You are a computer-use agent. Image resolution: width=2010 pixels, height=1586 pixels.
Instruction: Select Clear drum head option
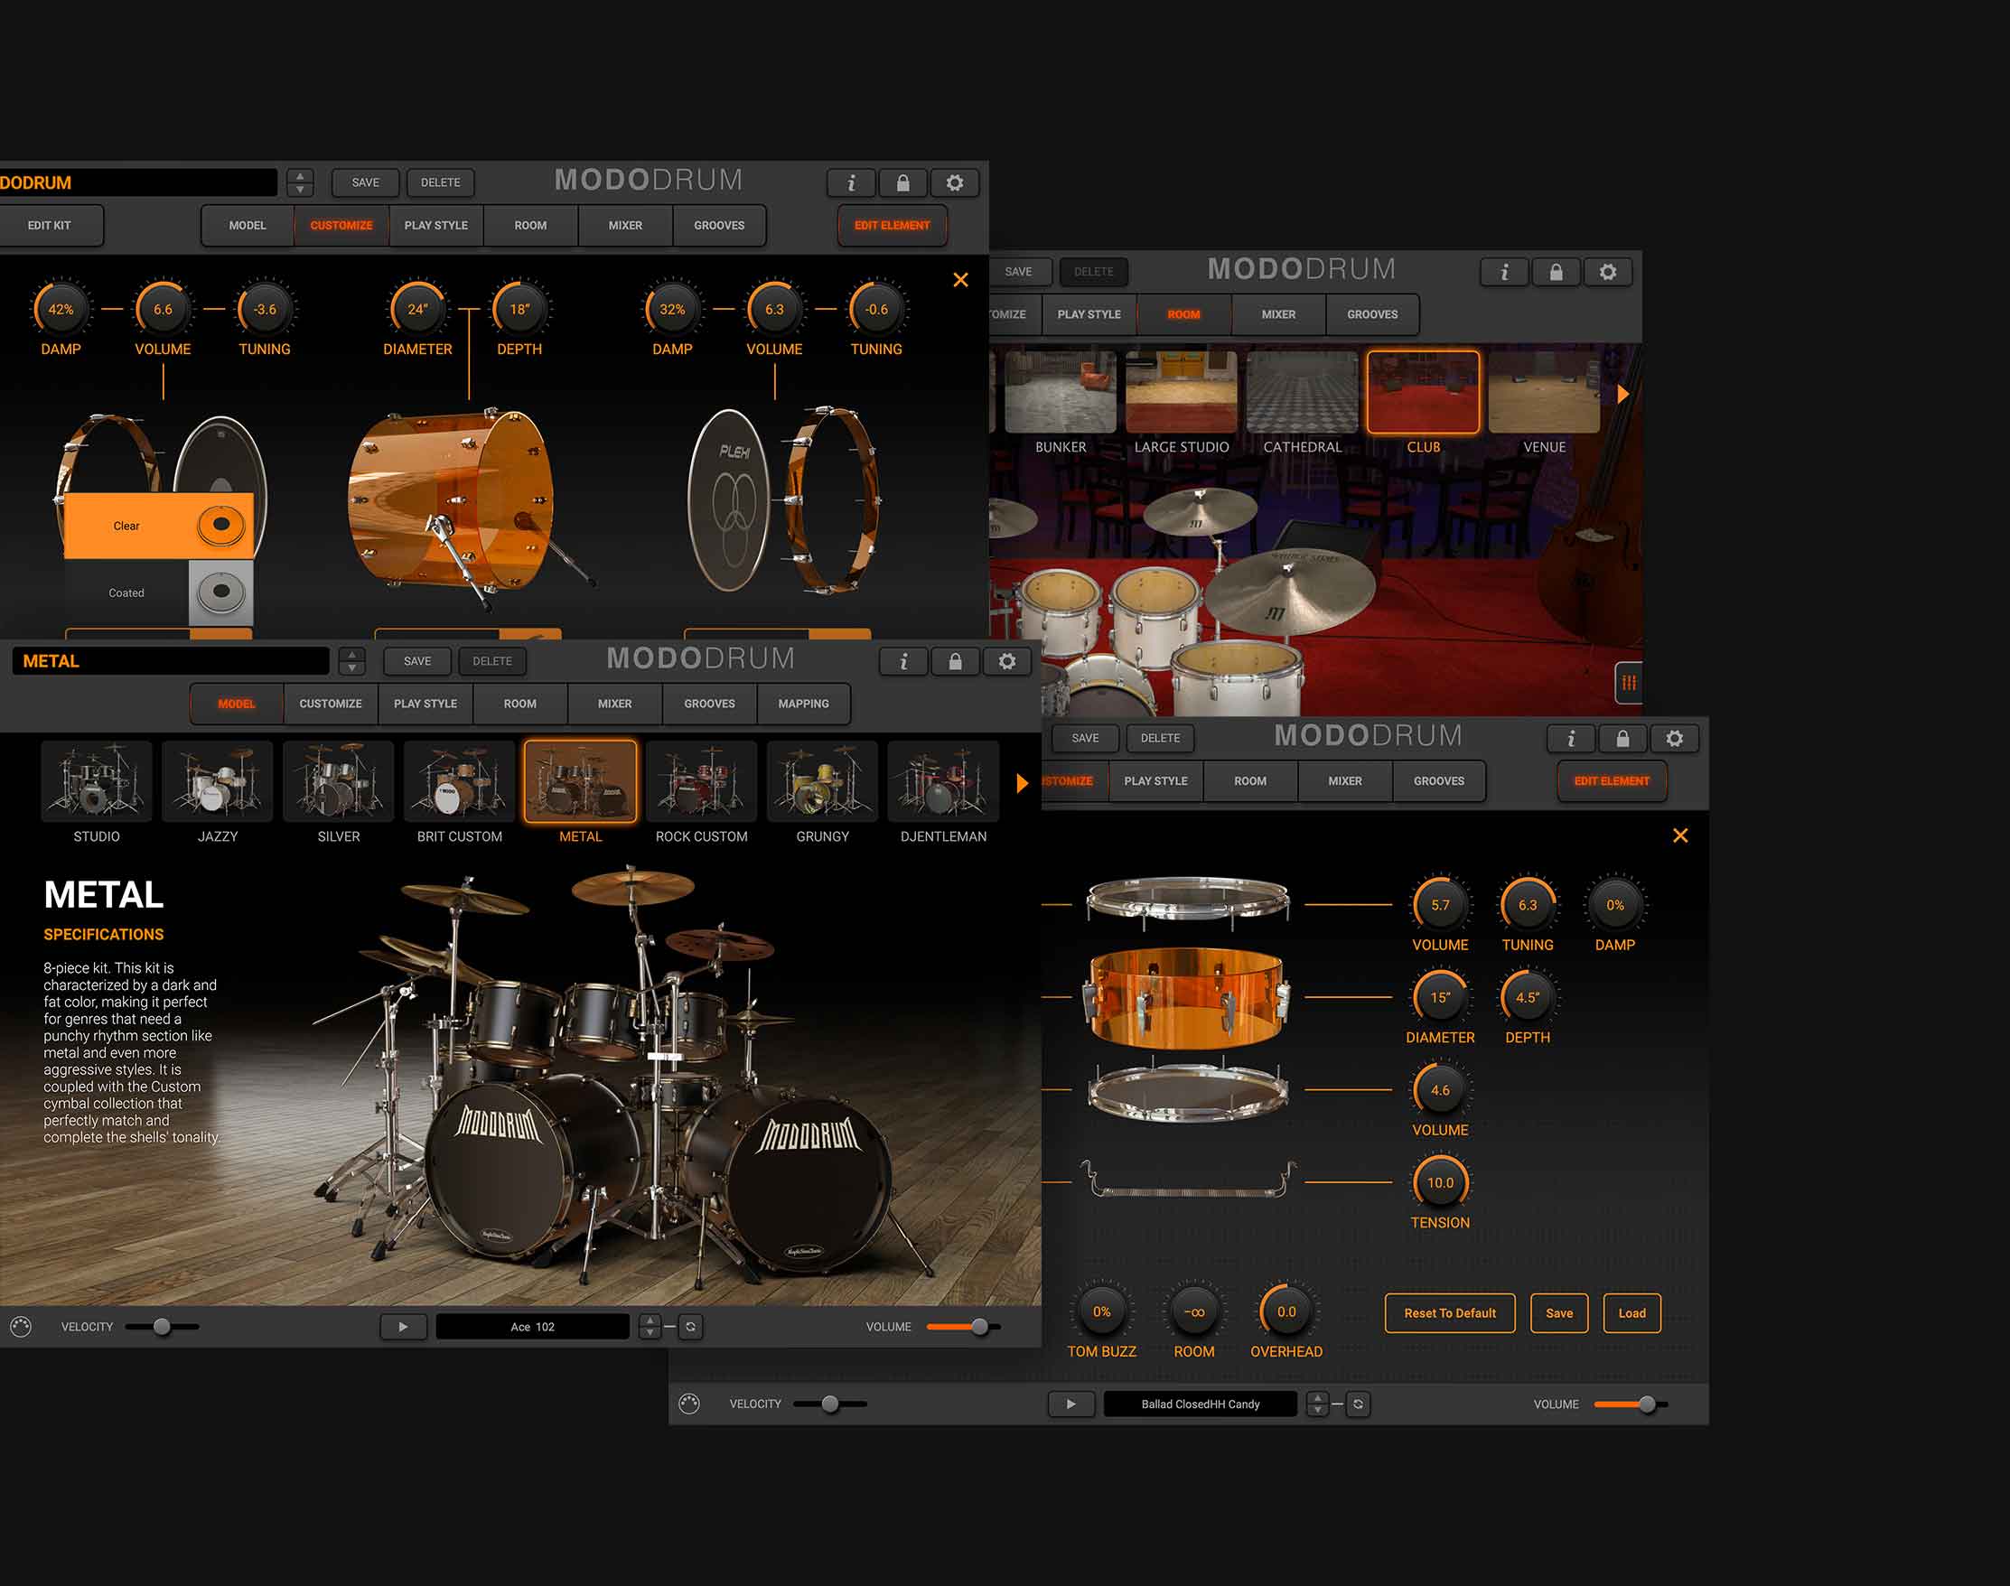click(x=159, y=526)
